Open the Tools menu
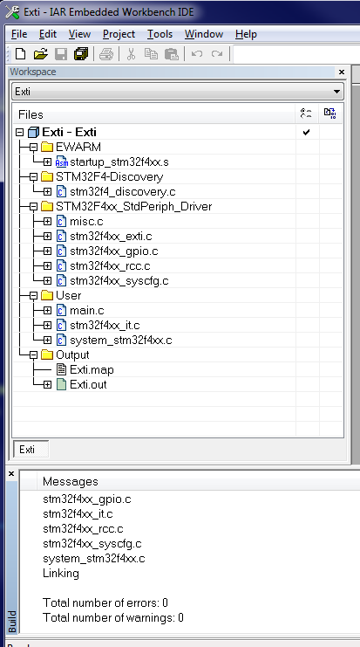Image resolution: width=360 pixels, height=647 pixels. (x=160, y=34)
